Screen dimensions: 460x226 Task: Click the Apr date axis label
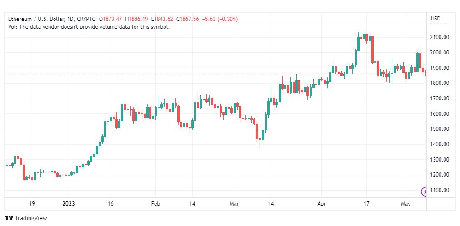pyautogui.click(x=321, y=204)
